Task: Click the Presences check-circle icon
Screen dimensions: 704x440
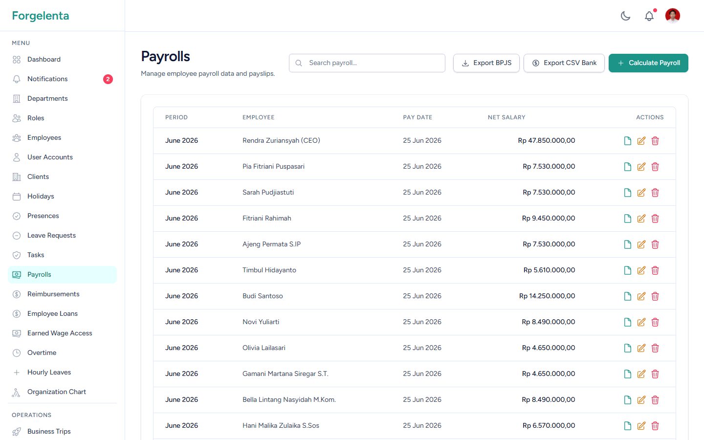Action: coord(17,216)
